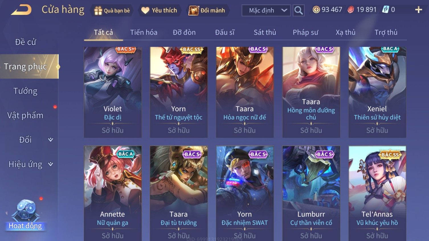Click the red ruby currency icon
The height and width of the screenshot is (241, 429).
(x=351, y=10)
